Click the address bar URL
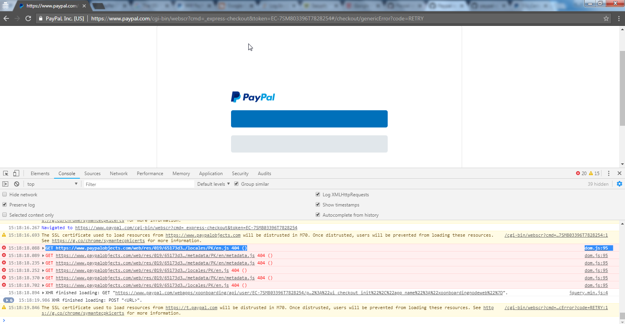 coord(257,18)
